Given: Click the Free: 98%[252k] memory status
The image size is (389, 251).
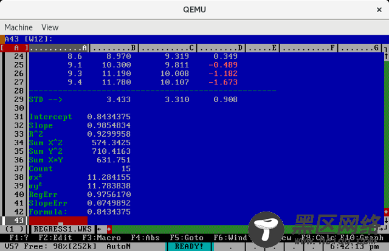Looking at the screenshot, I should coord(60,246).
